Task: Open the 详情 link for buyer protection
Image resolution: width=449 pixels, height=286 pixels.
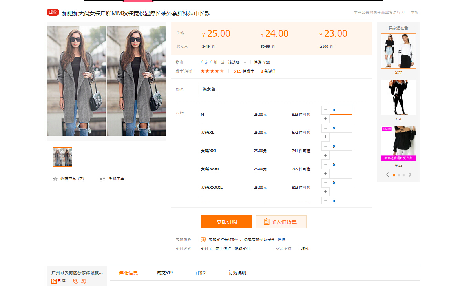Action: pyautogui.click(x=281, y=240)
